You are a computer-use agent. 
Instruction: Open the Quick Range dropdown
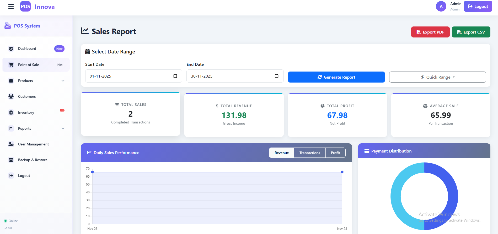(437, 77)
